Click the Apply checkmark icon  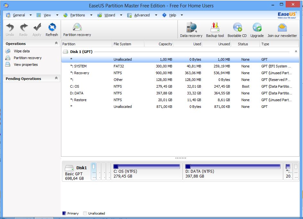pos(37,27)
